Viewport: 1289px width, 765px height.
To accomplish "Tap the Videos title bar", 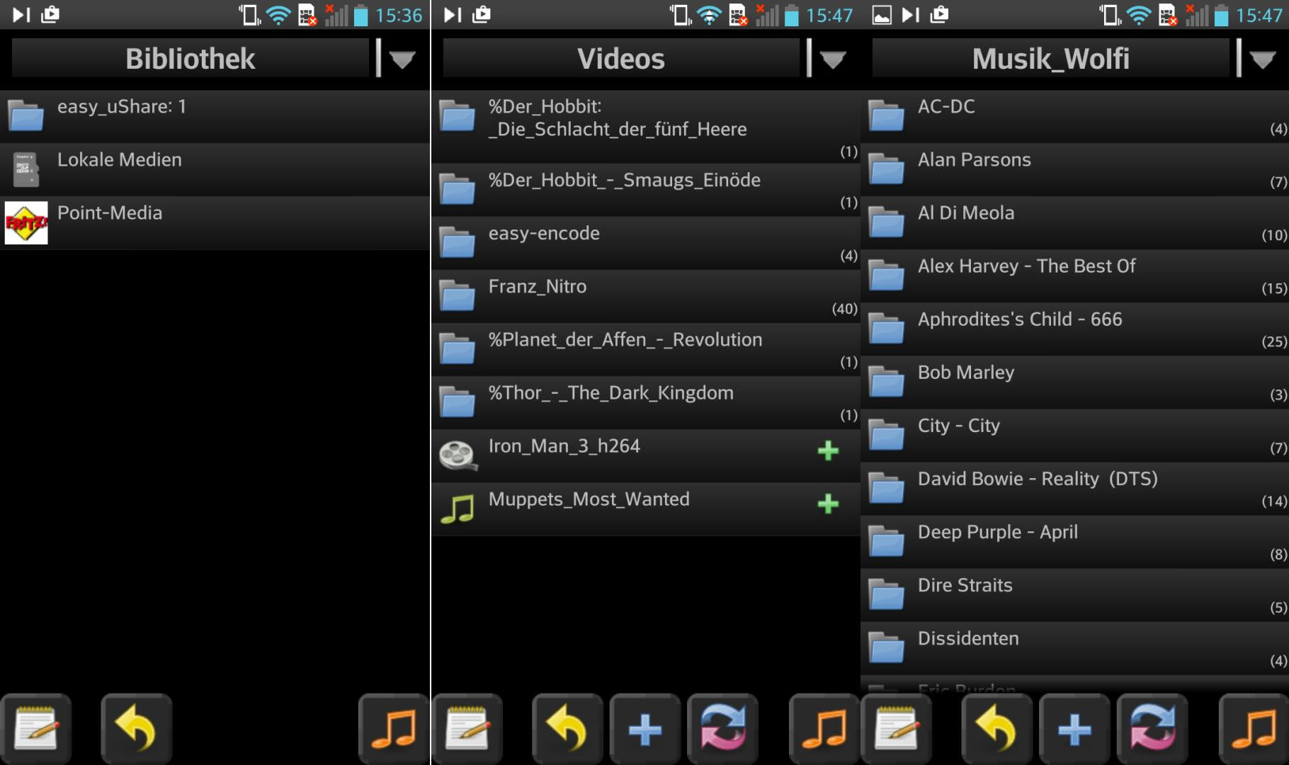I will point(621,58).
